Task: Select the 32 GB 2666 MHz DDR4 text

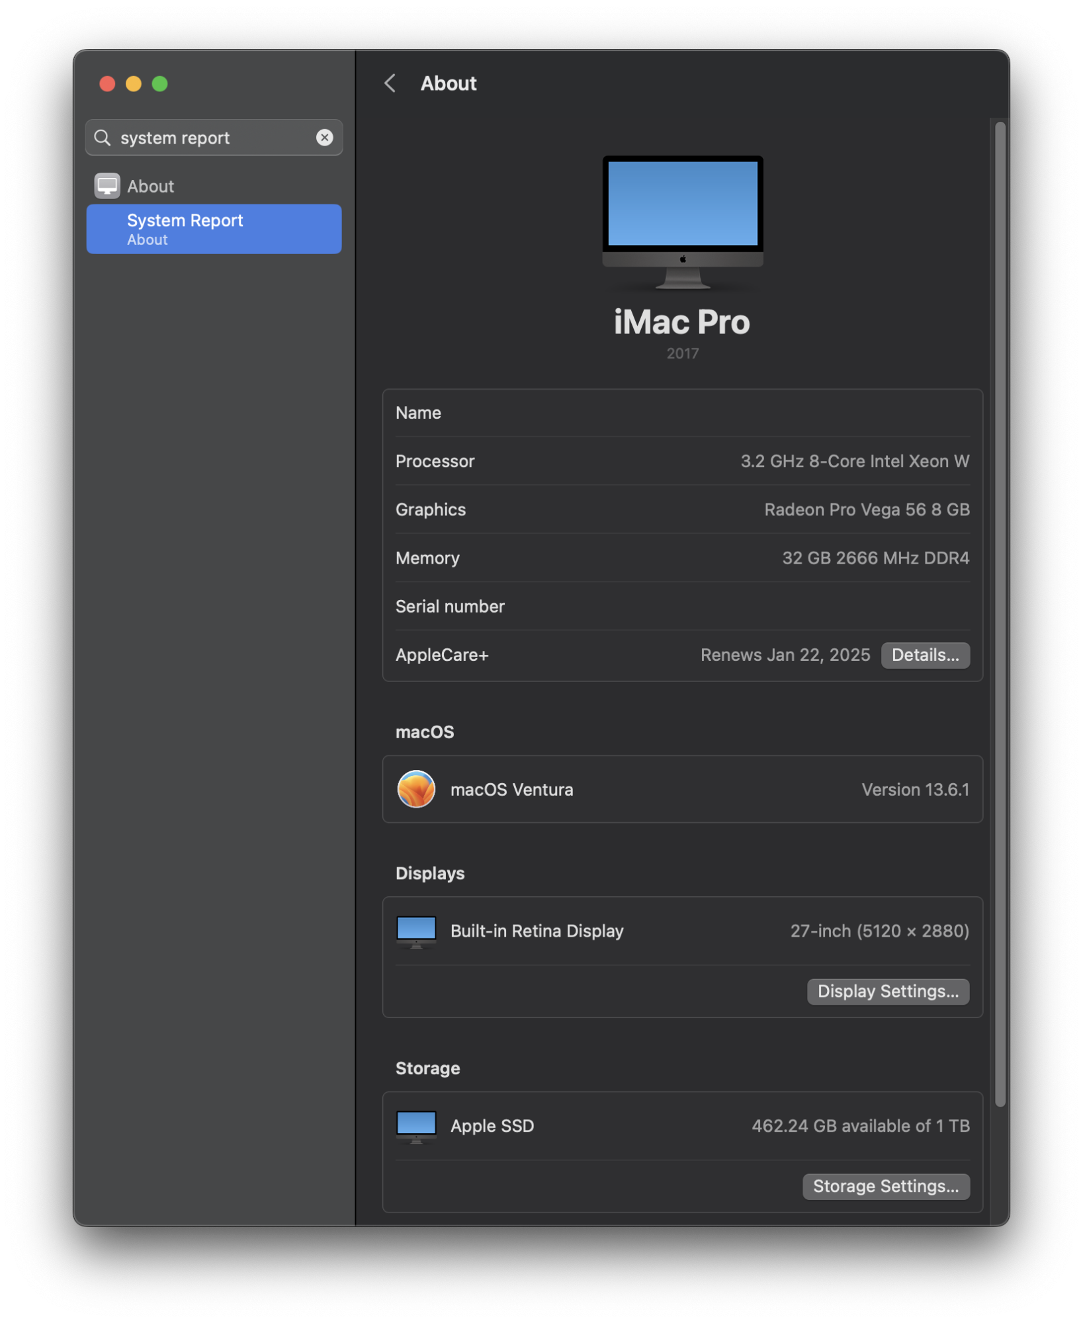Action: [876, 558]
